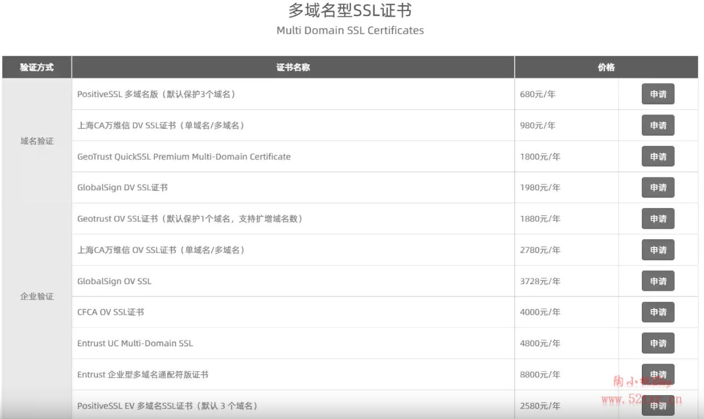Click the 2780元/年 price
This screenshot has height=419, width=704.
(x=540, y=250)
